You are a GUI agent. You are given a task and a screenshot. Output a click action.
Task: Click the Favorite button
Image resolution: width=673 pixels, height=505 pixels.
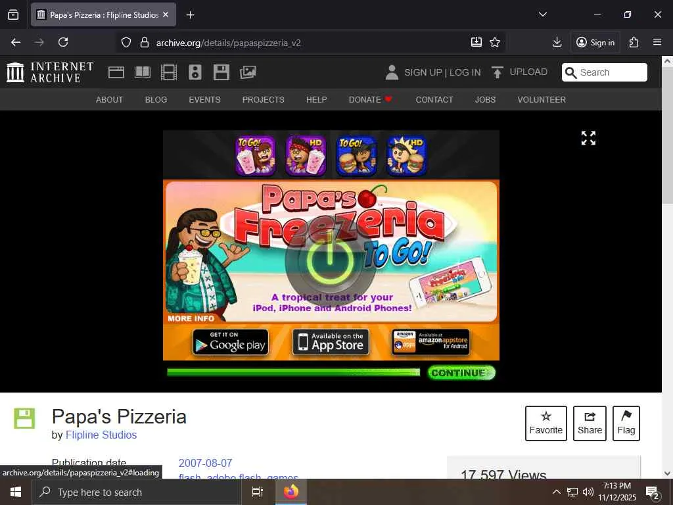click(546, 423)
